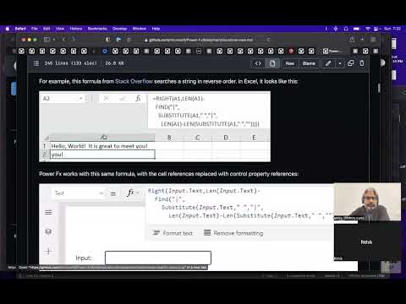Click the Focus moon icon in menu bar

click(326, 29)
